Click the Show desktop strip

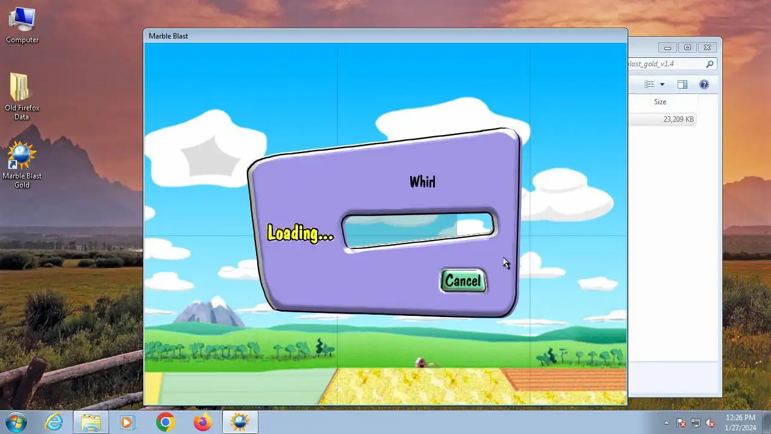pyautogui.click(x=766, y=423)
